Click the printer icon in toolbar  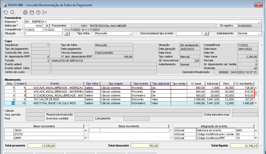click(x=25, y=12)
